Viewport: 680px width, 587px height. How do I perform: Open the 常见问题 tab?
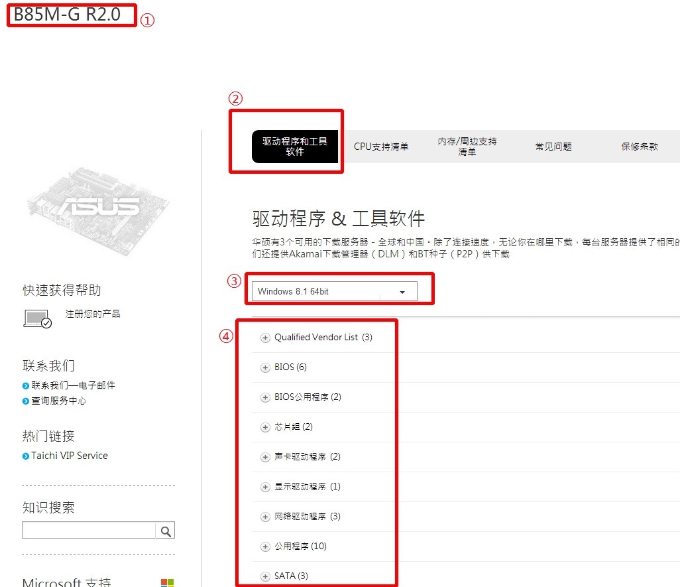point(553,147)
